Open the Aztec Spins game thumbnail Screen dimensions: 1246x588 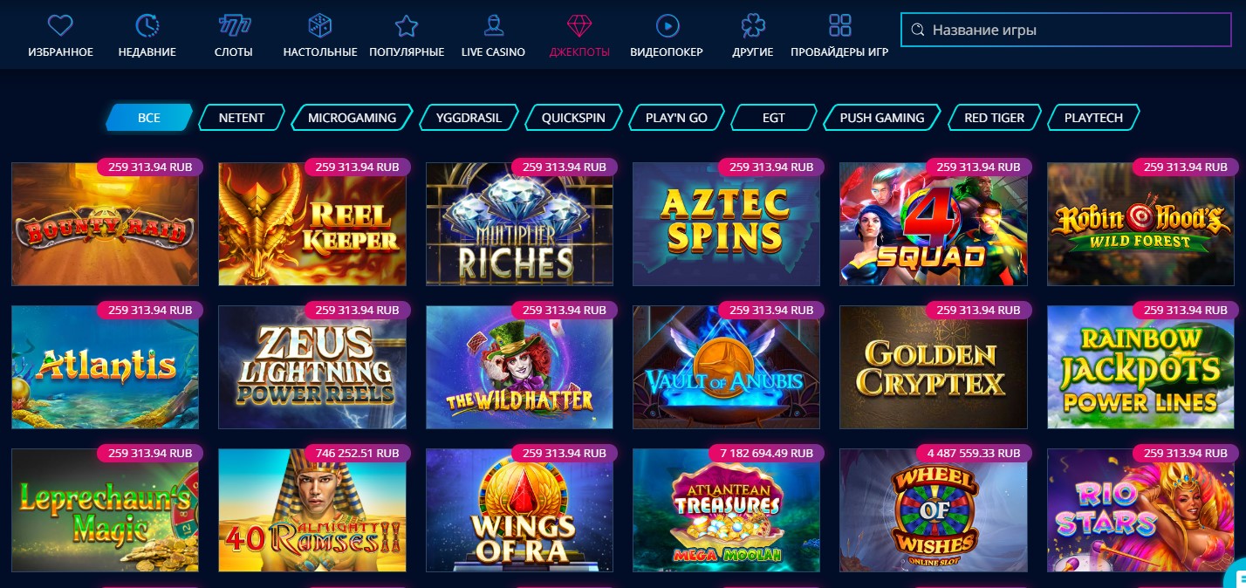[726, 224]
